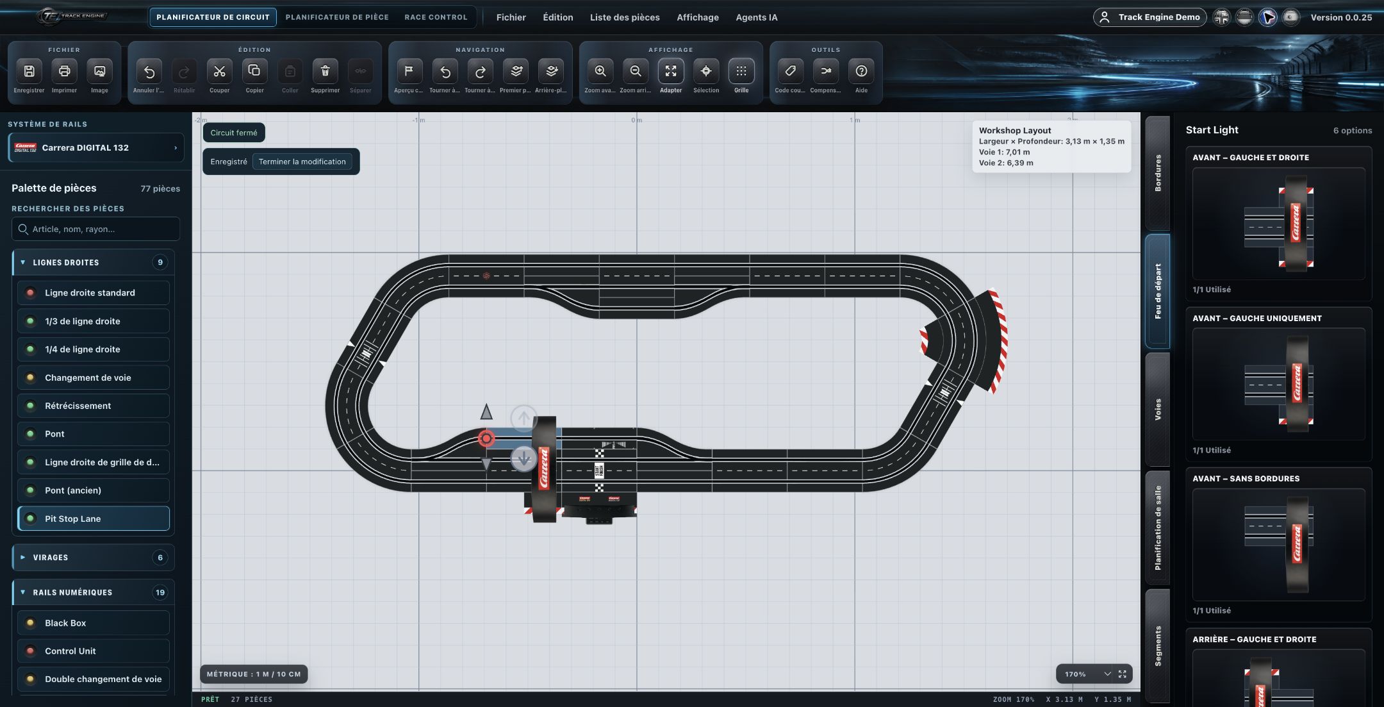Toggle the Adapter fit-to-view button
Image resolution: width=1384 pixels, height=707 pixels.
(x=671, y=71)
